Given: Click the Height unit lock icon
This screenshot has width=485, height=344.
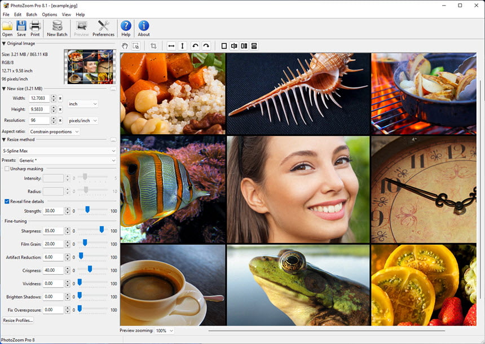Looking at the screenshot, I should click(x=60, y=109).
